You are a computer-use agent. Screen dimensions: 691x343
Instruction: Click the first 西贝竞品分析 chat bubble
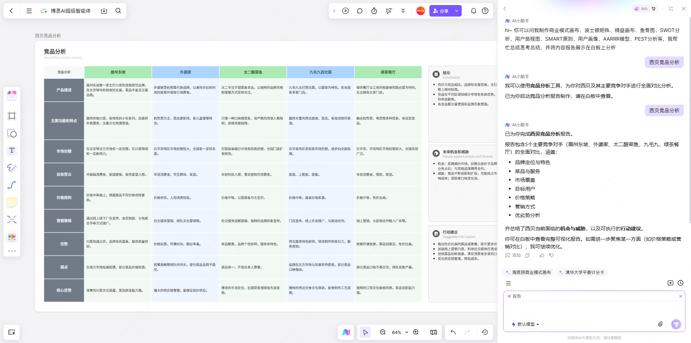point(664,62)
